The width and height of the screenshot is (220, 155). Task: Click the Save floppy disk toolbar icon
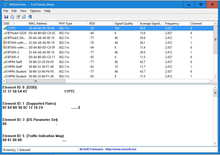point(6,17)
